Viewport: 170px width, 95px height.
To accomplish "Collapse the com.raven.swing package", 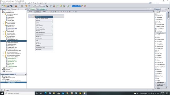I will (4, 36).
